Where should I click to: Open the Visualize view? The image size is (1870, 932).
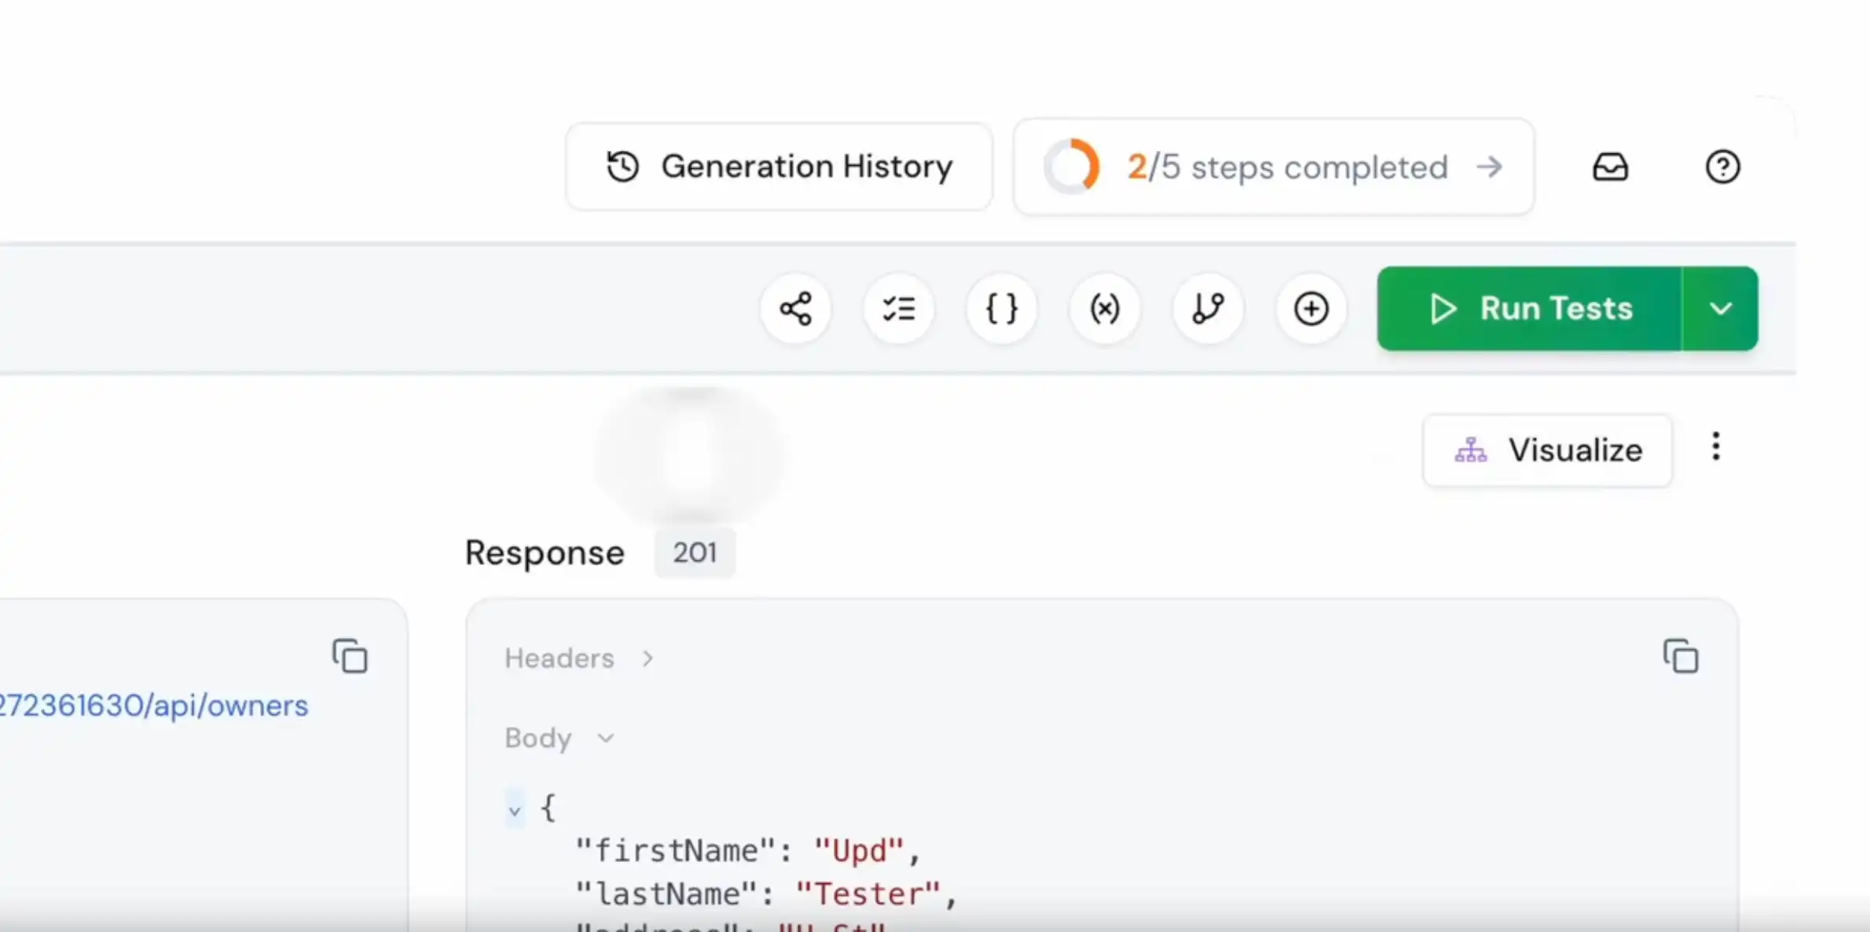coord(1546,449)
